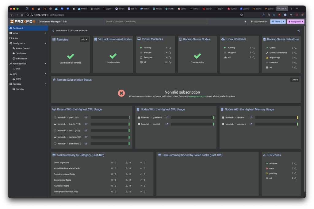This screenshot has width=314, height=209.
Task: Open external link for lancelot memory usage
Action: [251, 118]
